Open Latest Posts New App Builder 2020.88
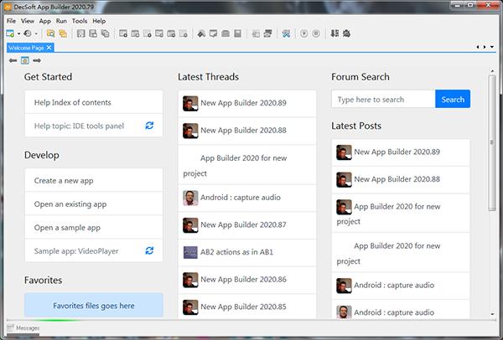503x340 pixels. tap(401, 179)
